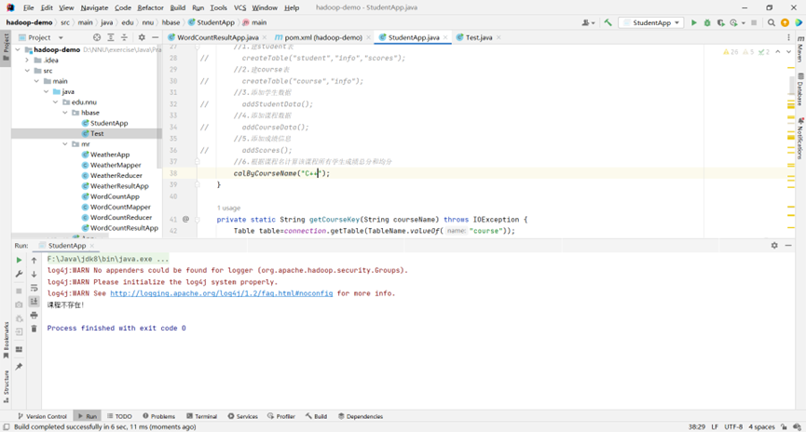
Task: Rerun StudentApp in Run panel
Action: 19,260
